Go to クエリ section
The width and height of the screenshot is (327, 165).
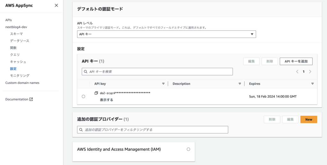click(15, 55)
